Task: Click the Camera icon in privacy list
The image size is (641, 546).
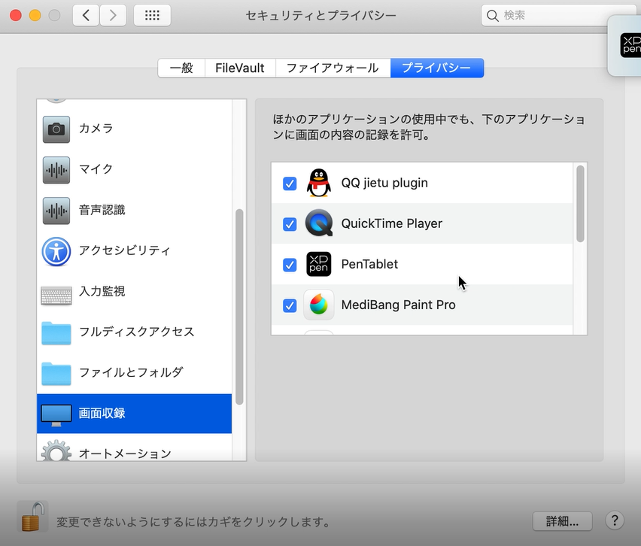Action: 56,129
